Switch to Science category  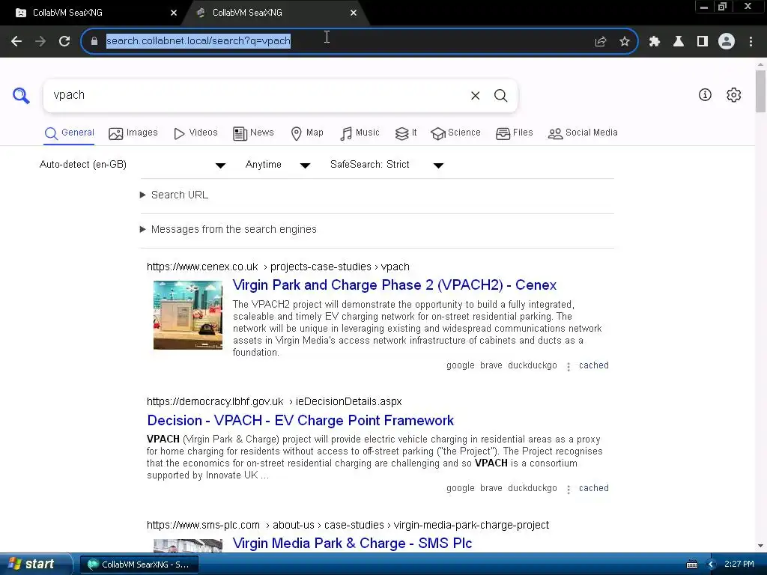point(455,133)
